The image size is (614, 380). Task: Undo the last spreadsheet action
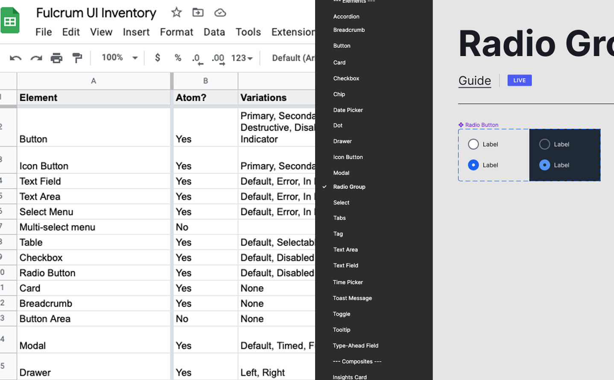[x=15, y=58]
